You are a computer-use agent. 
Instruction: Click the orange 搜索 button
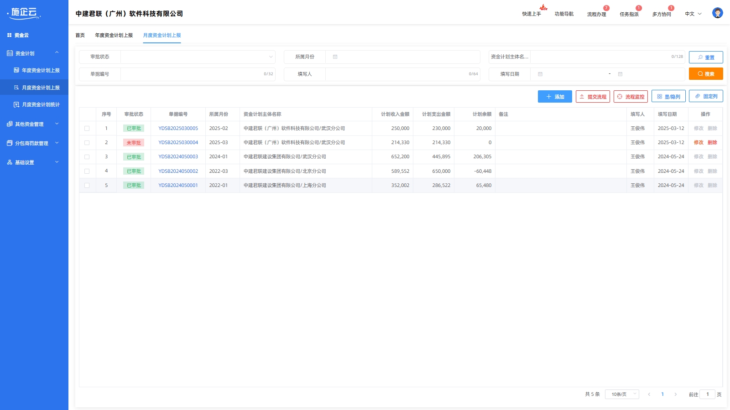(x=706, y=74)
